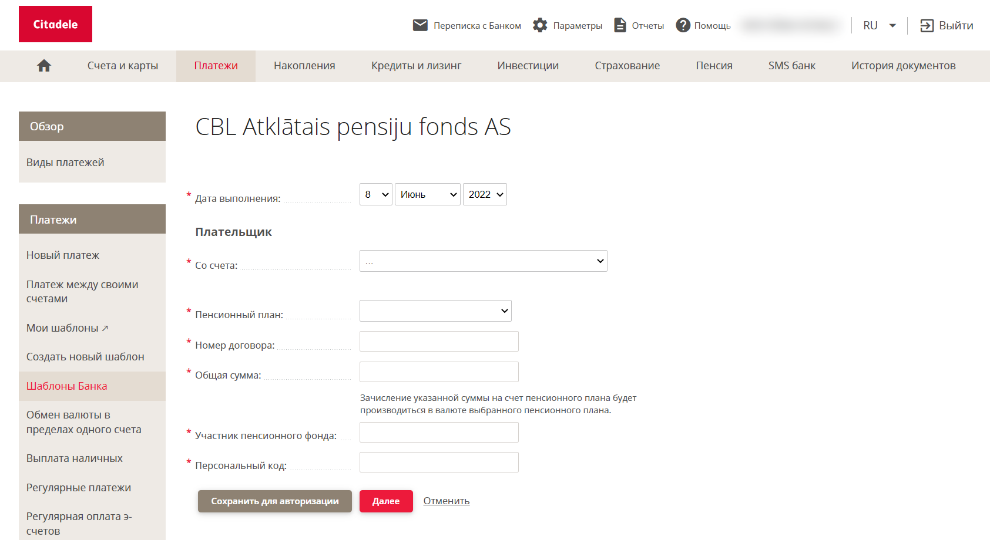Expand the Пенсионный план dropdown
Image resolution: width=990 pixels, height=540 pixels.
(435, 311)
